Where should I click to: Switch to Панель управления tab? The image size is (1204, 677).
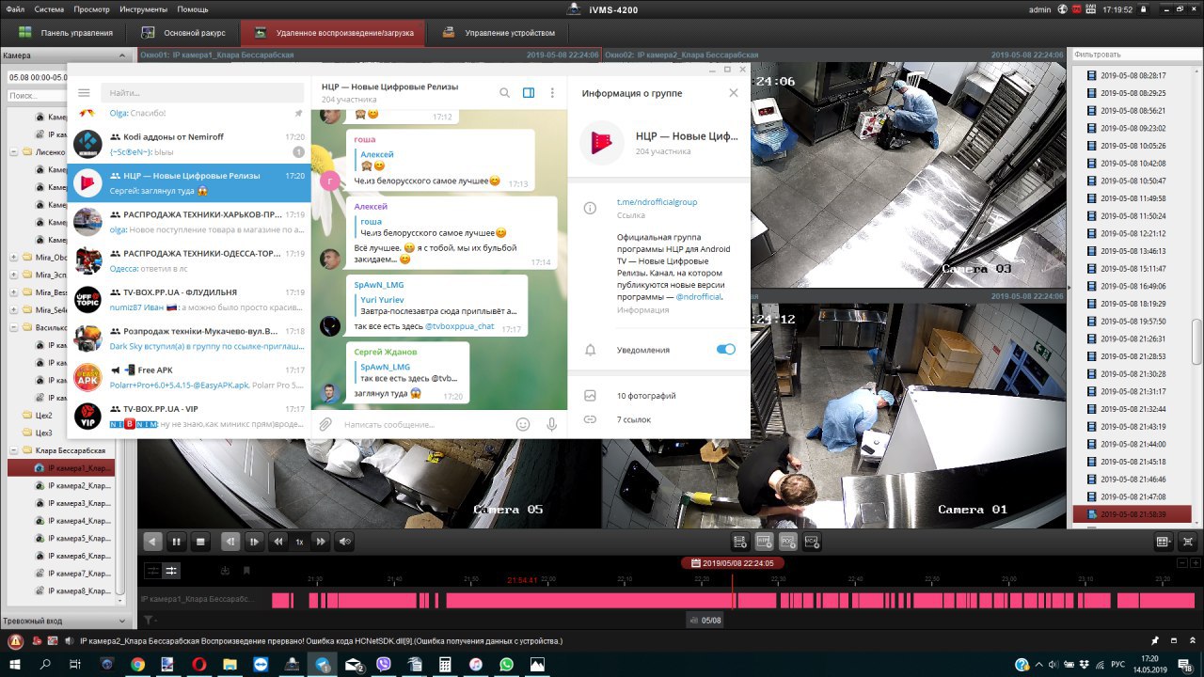coord(67,33)
